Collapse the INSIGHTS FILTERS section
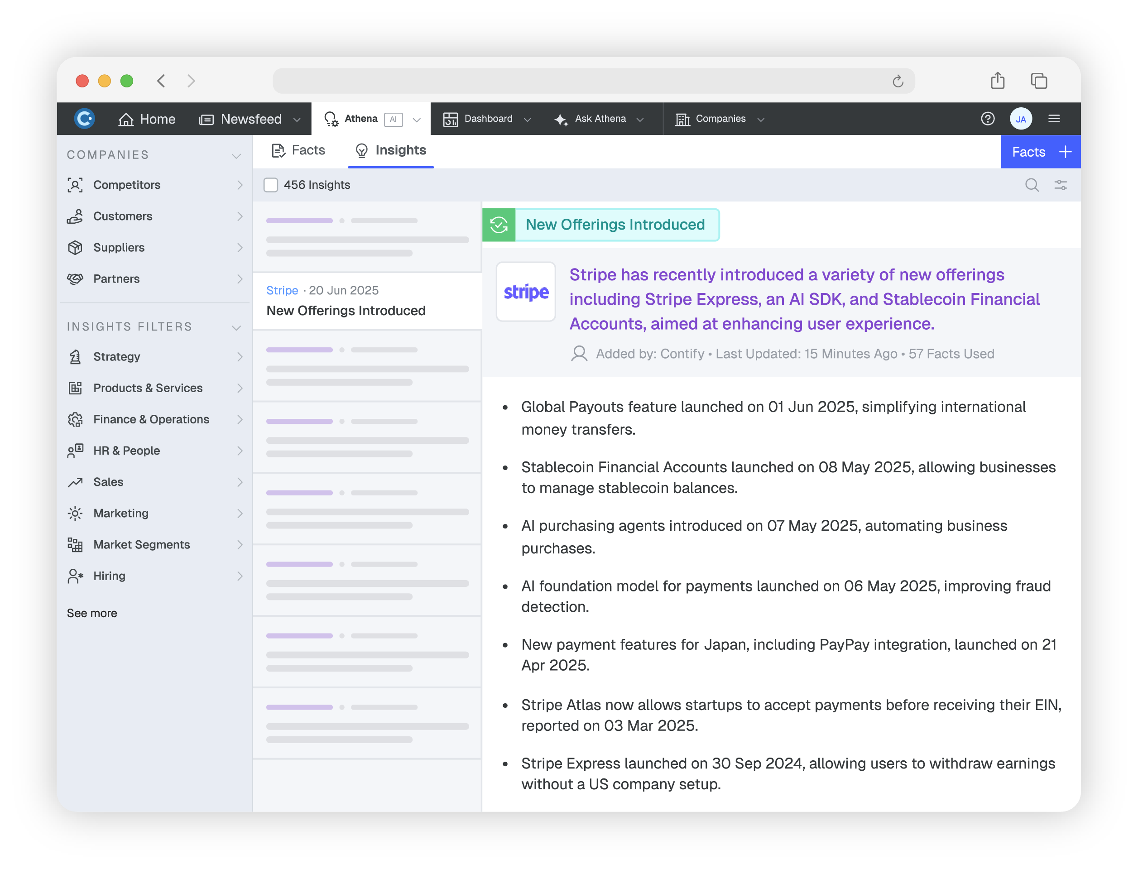This screenshot has height=869, width=1138. 236,327
